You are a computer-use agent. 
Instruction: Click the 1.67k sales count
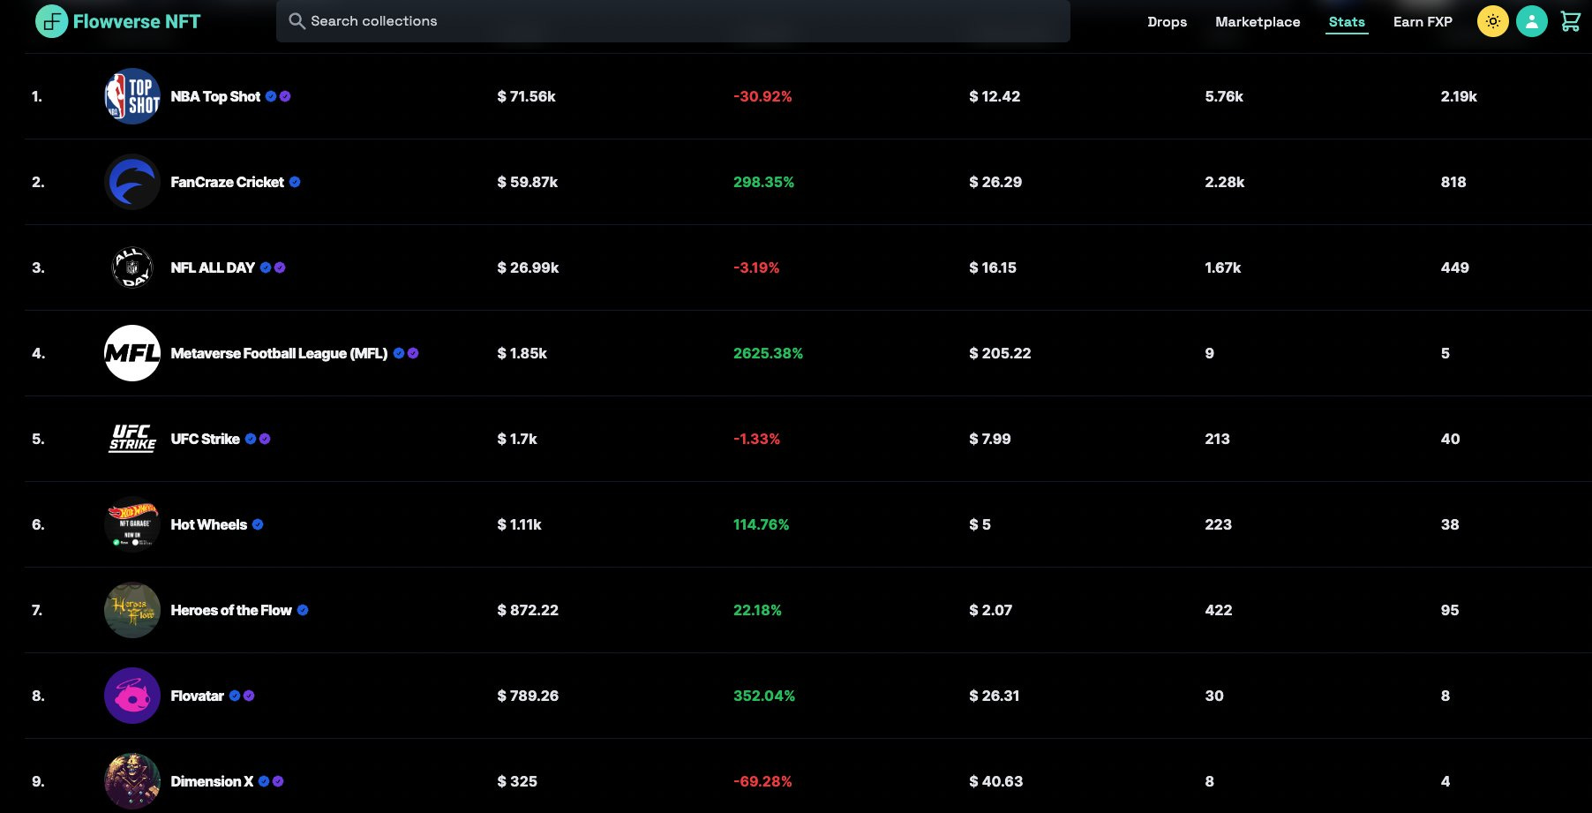click(1223, 267)
